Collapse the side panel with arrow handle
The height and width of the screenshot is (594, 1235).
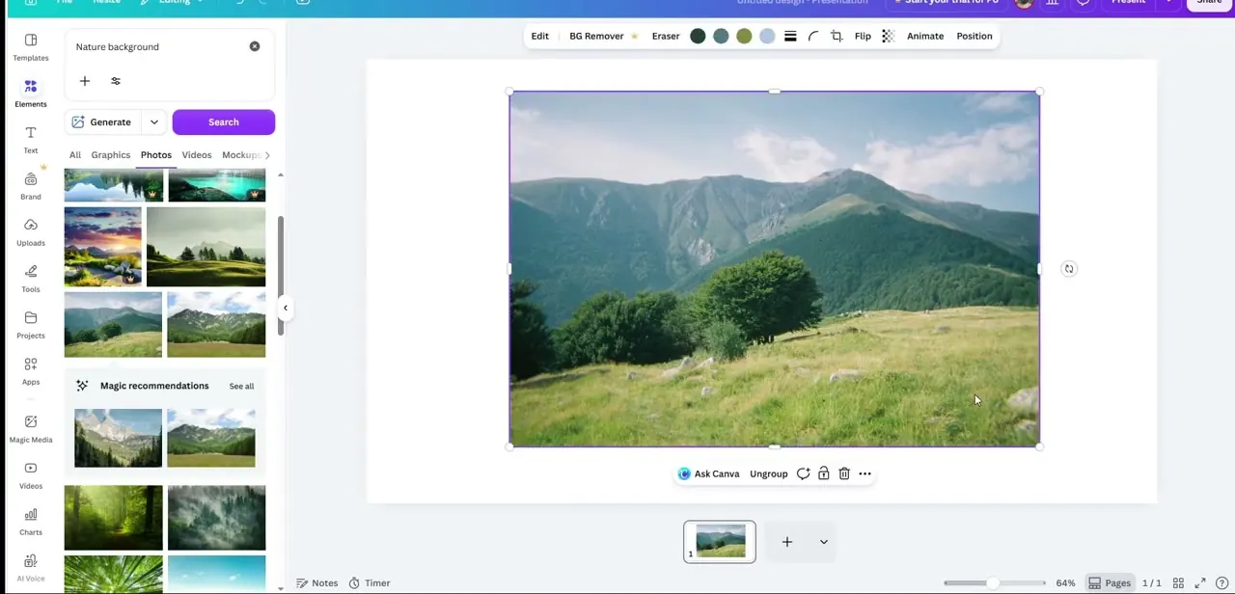[x=285, y=308]
